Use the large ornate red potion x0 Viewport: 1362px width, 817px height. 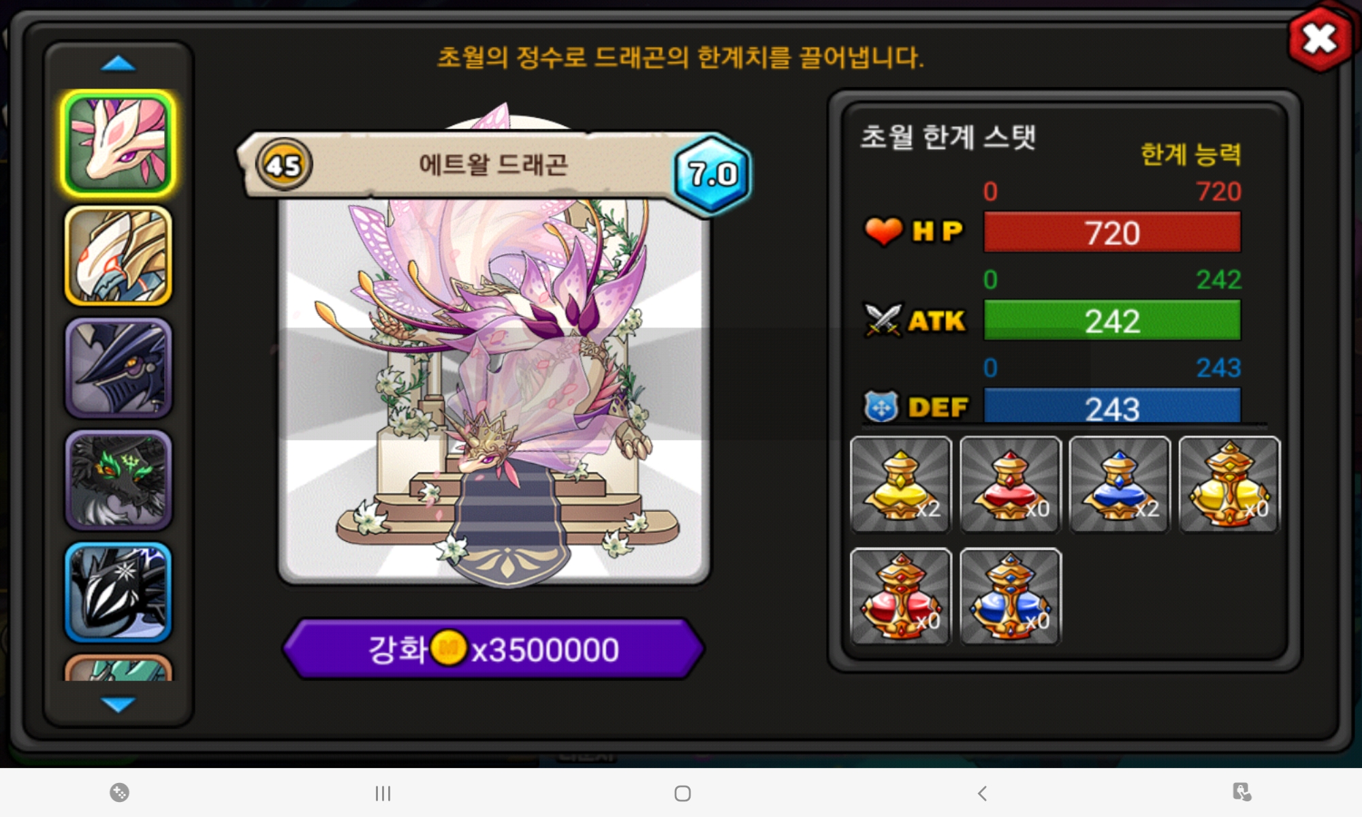click(x=901, y=596)
